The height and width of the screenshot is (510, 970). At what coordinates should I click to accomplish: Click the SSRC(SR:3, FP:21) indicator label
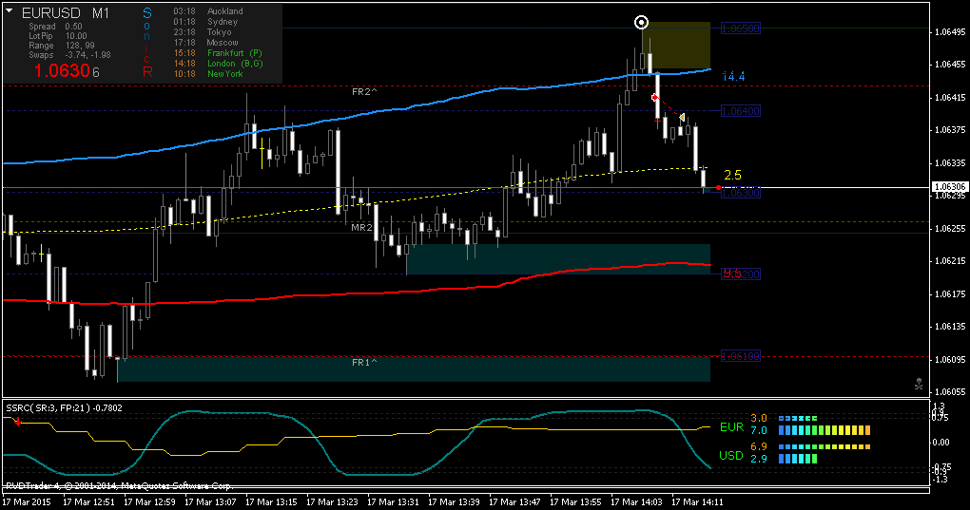tap(65, 408)
